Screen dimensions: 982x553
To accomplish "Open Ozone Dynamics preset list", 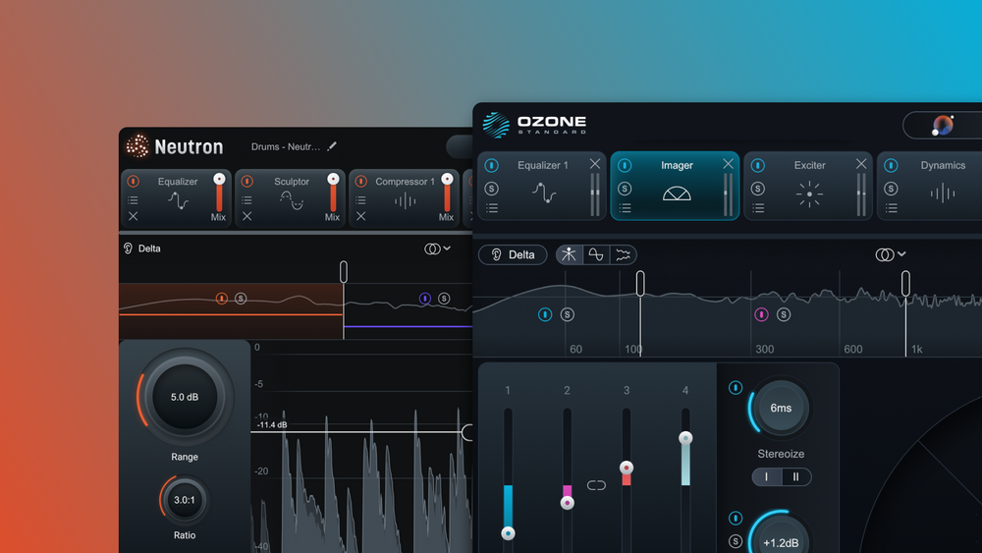I will 892,208.
